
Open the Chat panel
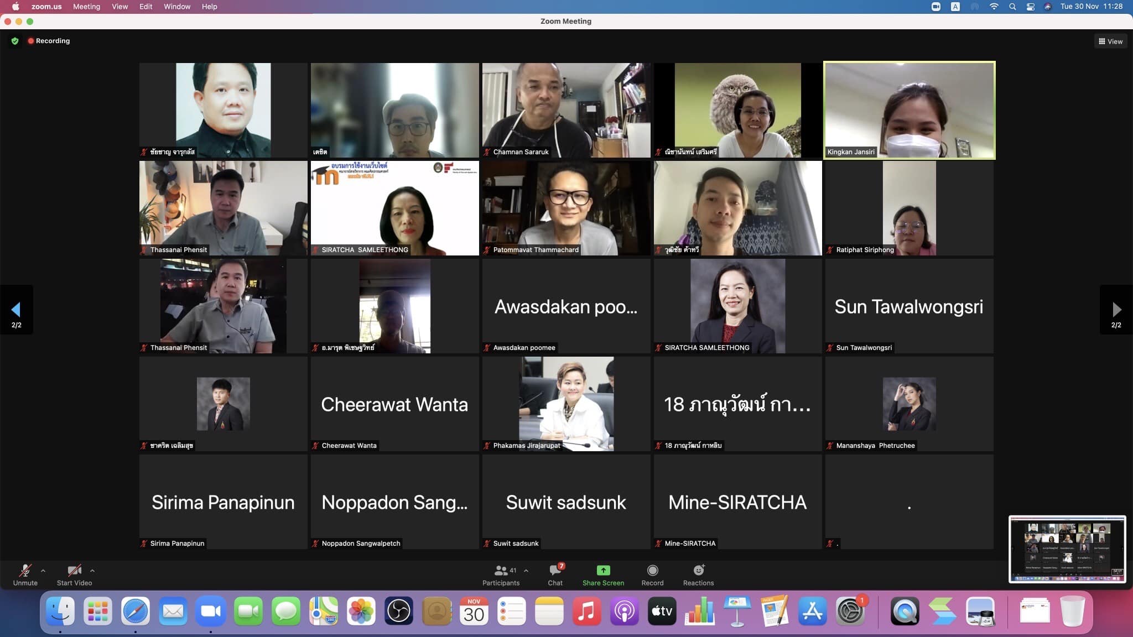click(x=555, y=571)
